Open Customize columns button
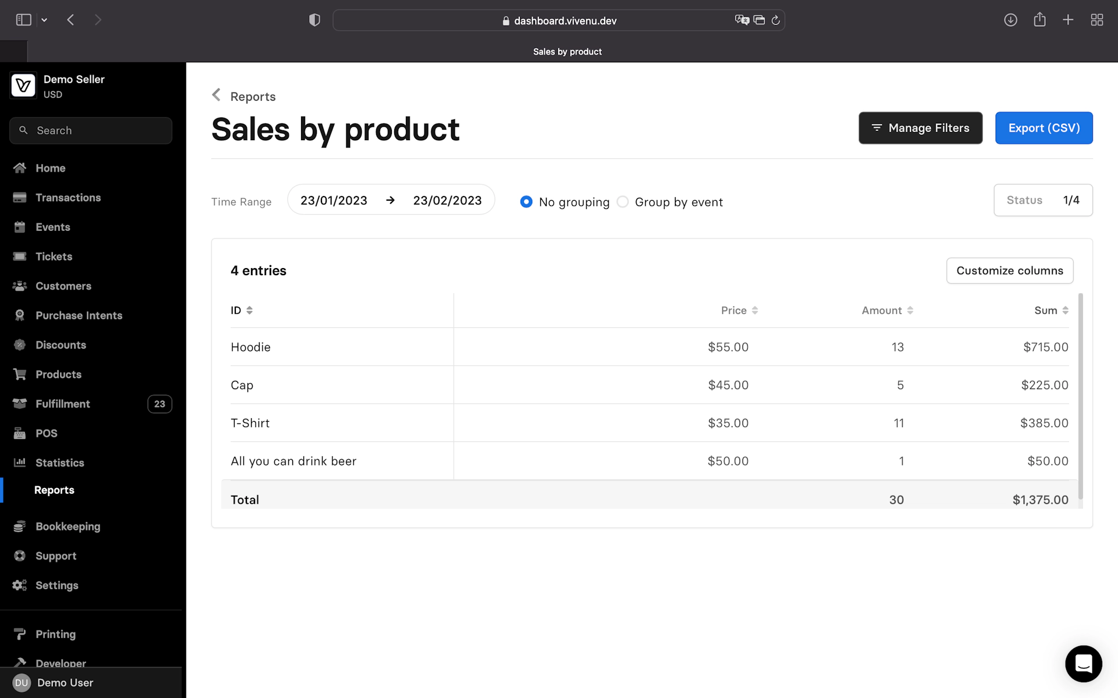This screenshot has height=698, width=1118. click(1010, 271)
